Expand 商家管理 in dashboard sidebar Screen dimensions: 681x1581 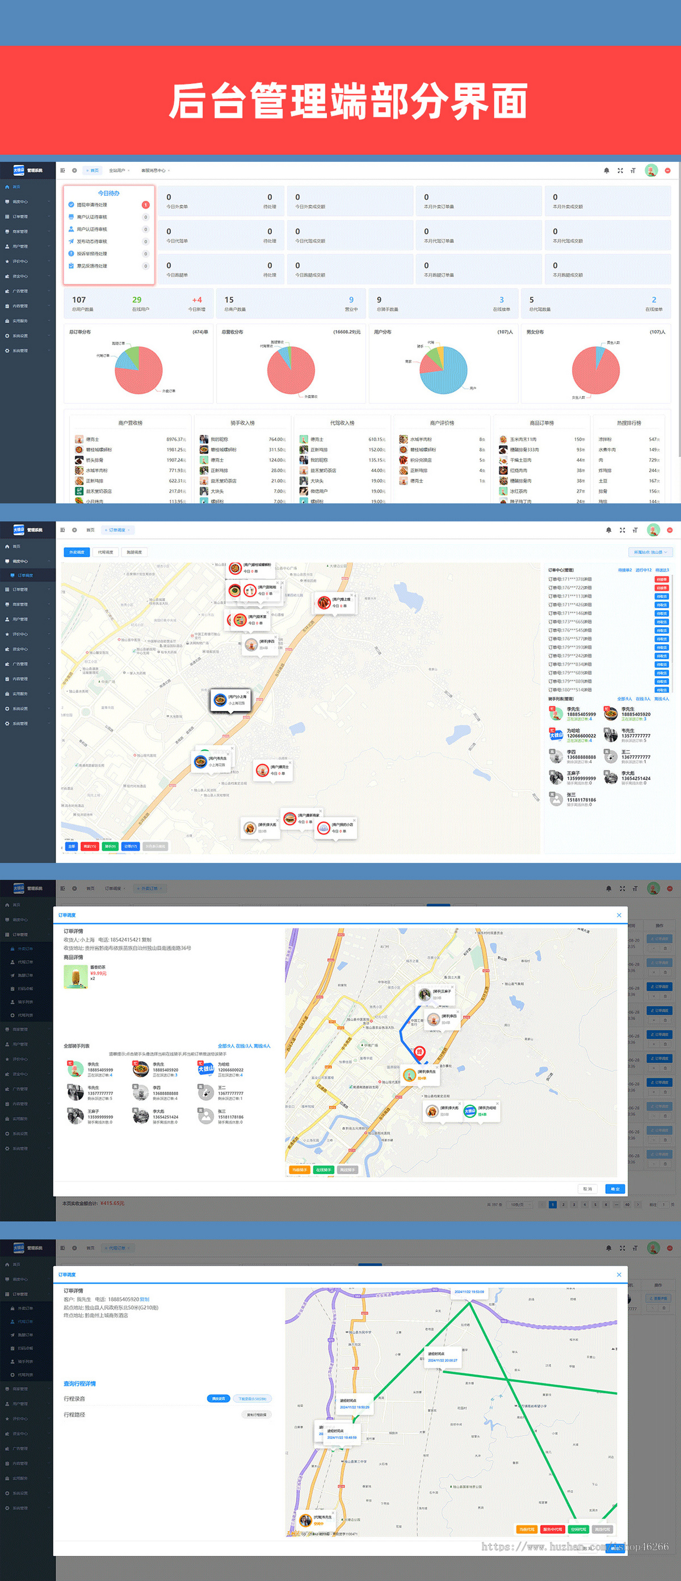click(28, 232)
